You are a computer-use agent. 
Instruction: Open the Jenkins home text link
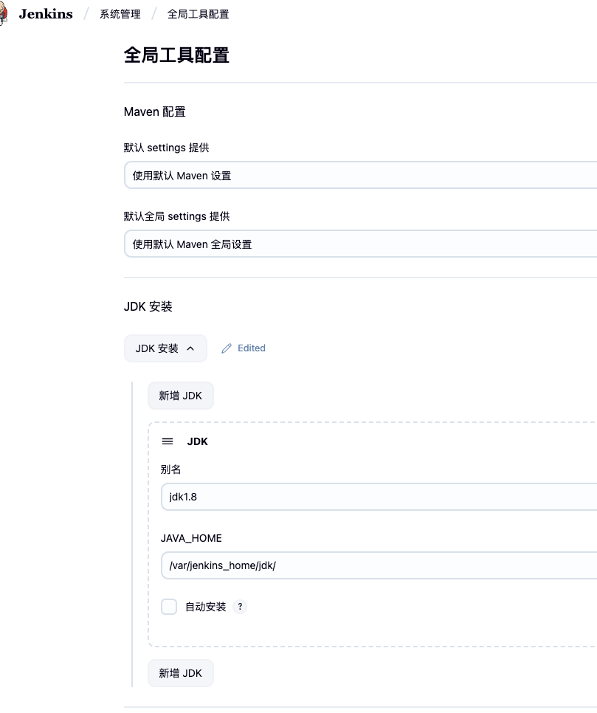pos(46,14)
